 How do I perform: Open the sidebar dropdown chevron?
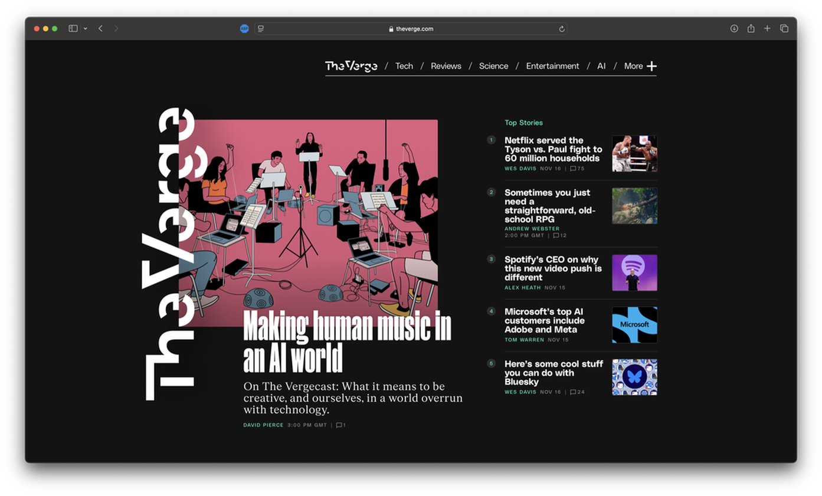click(86, 28)
